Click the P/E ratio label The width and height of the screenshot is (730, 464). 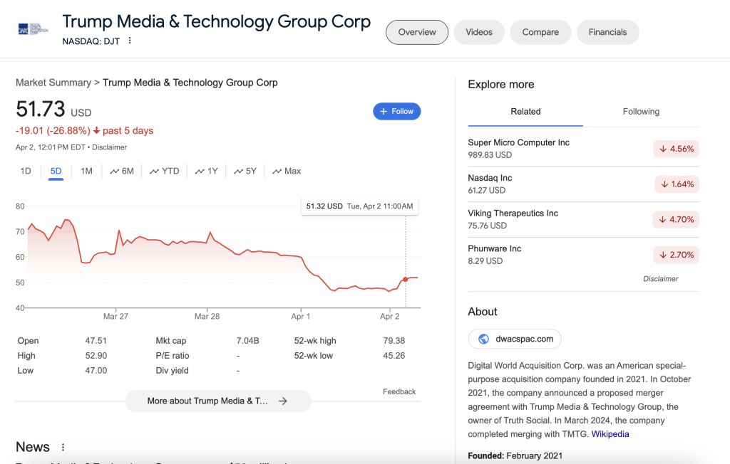click(x=173, y=356)
